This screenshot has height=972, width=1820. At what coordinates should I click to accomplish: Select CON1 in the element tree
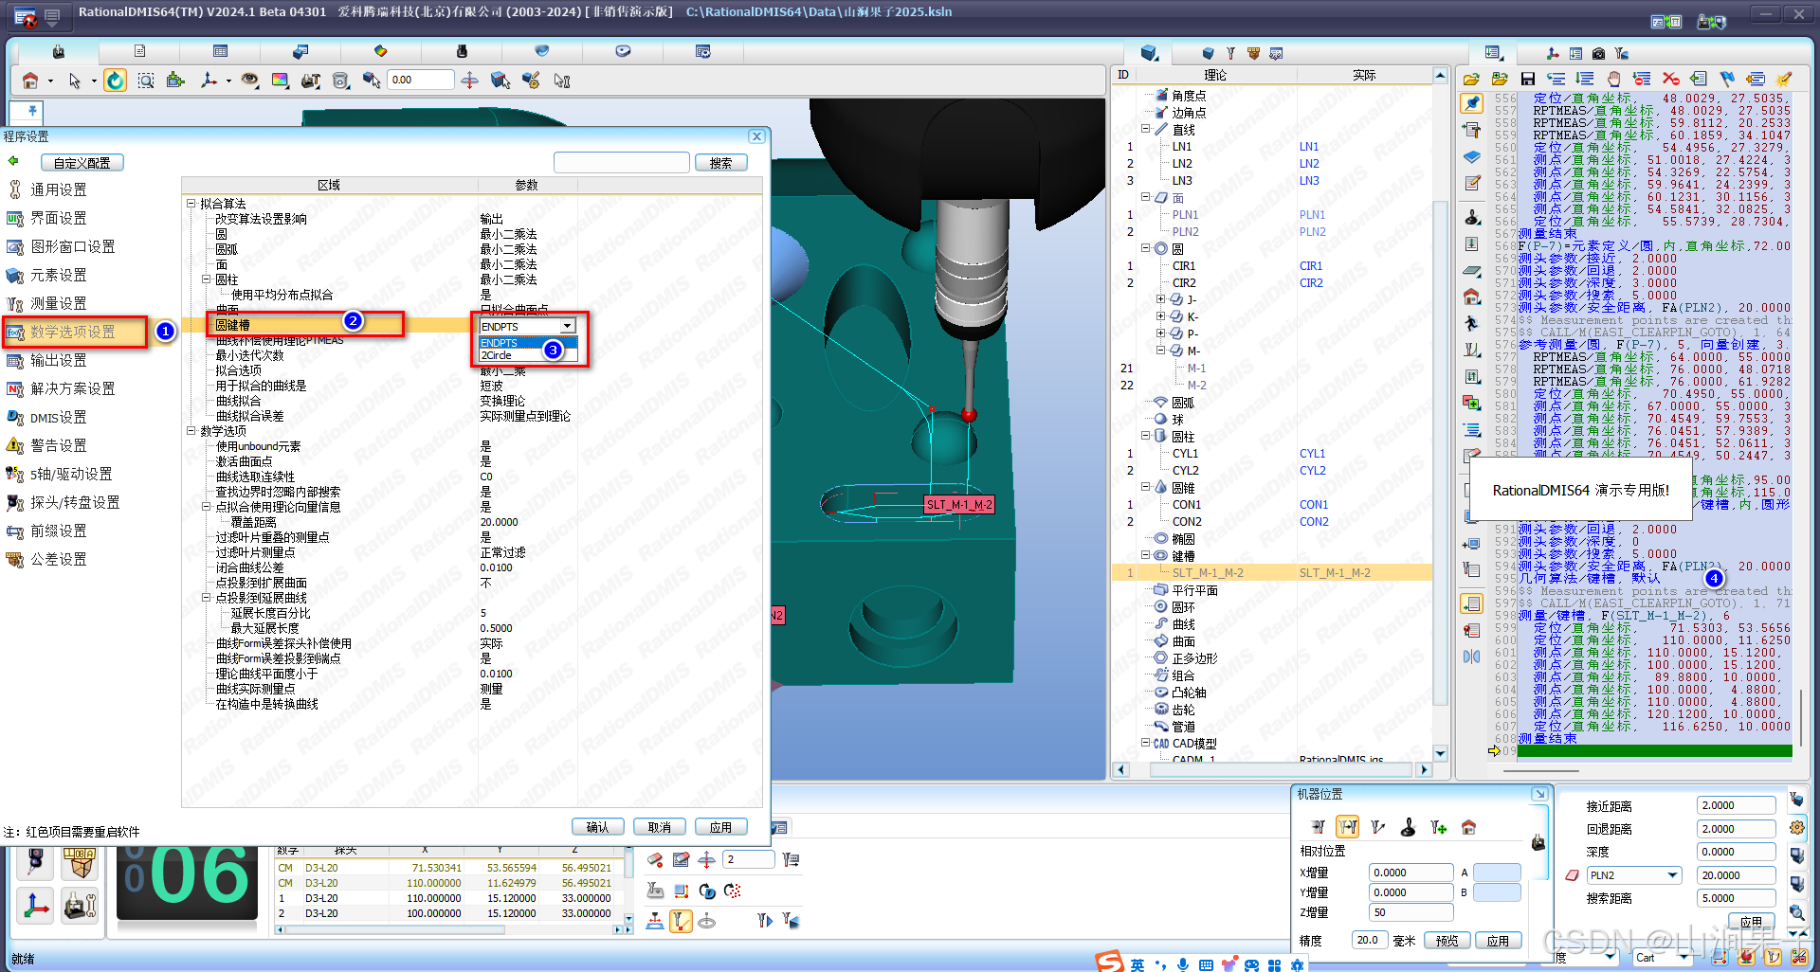pos(1187,505)
